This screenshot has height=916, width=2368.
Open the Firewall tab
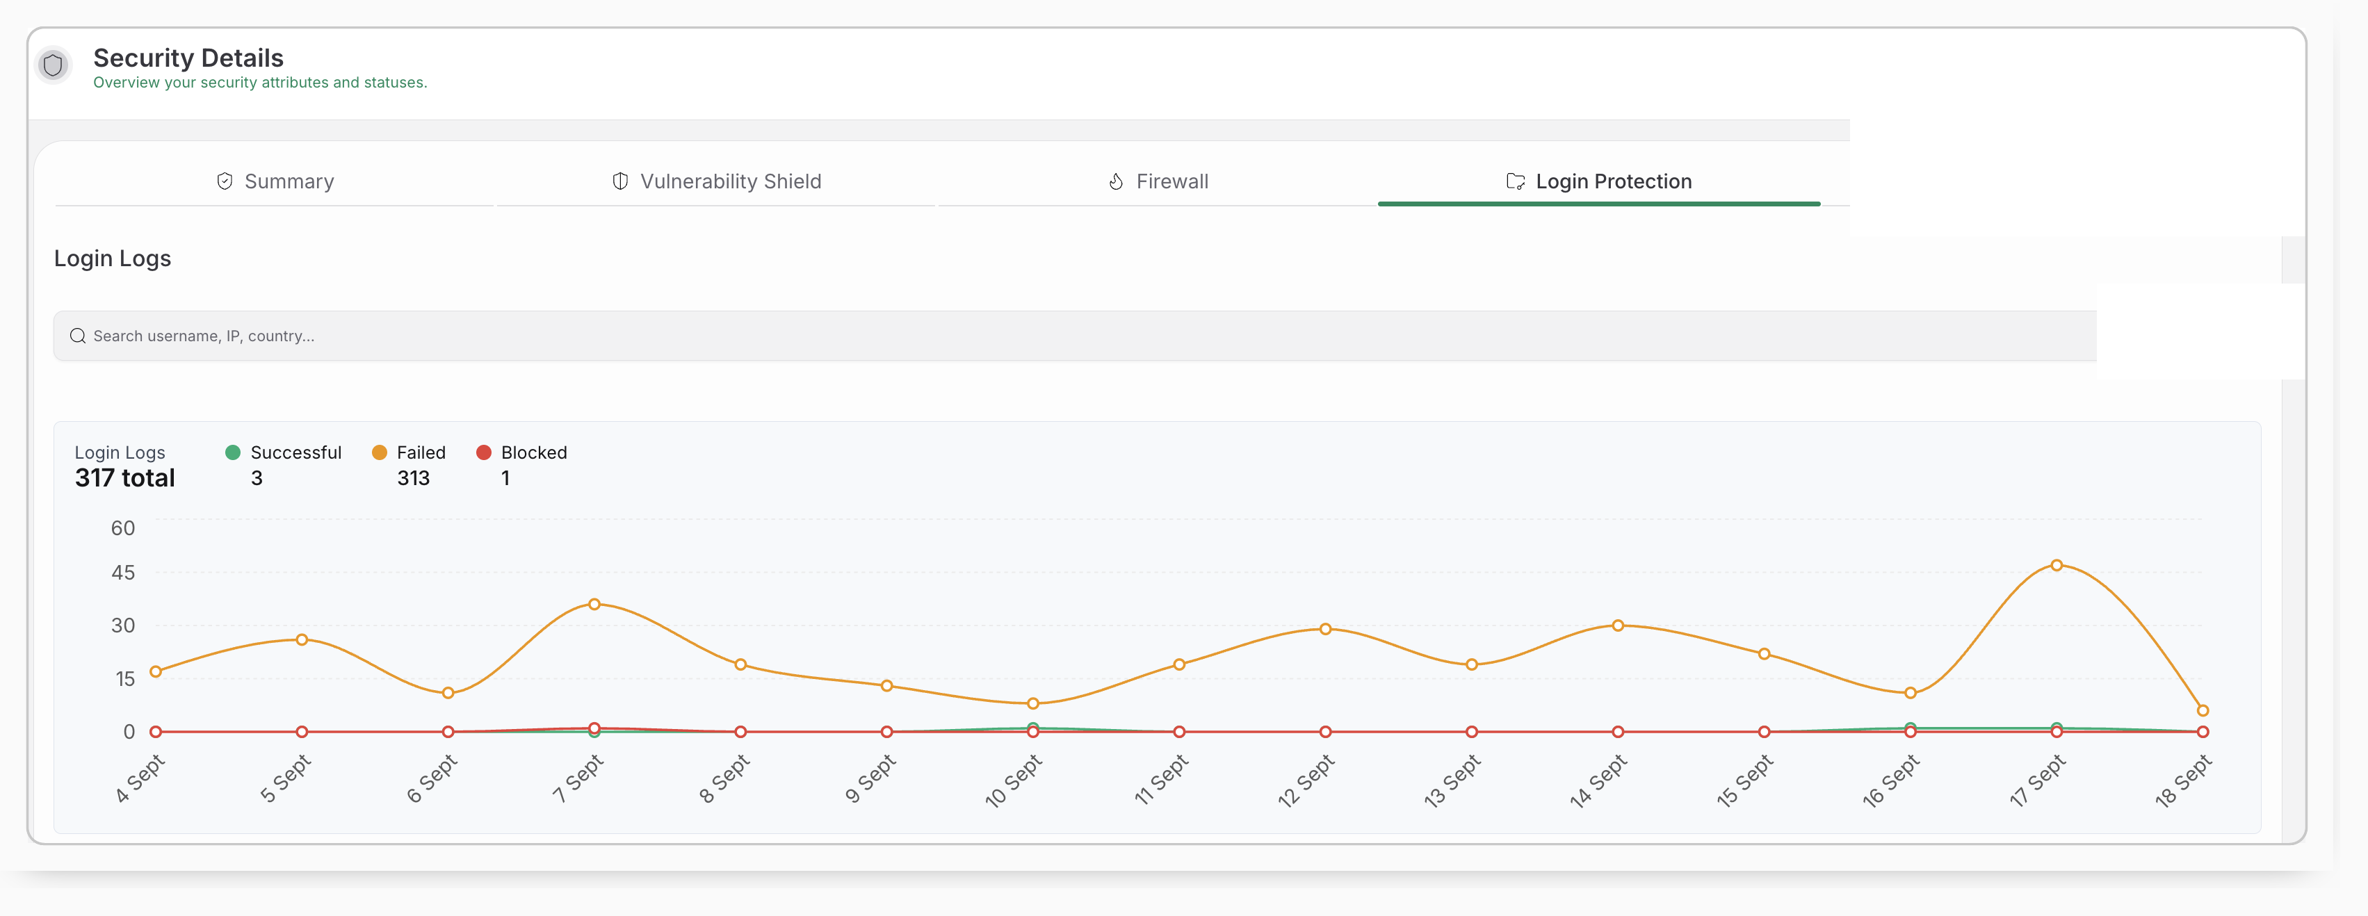tap(1158, 181)
